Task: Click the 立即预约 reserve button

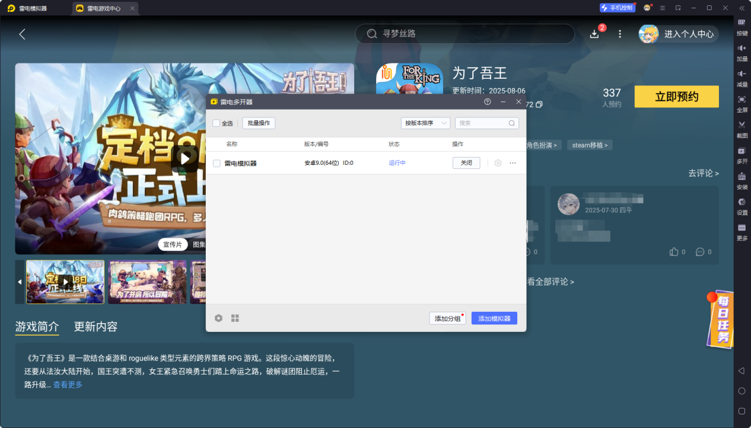Action: point(676,97)
